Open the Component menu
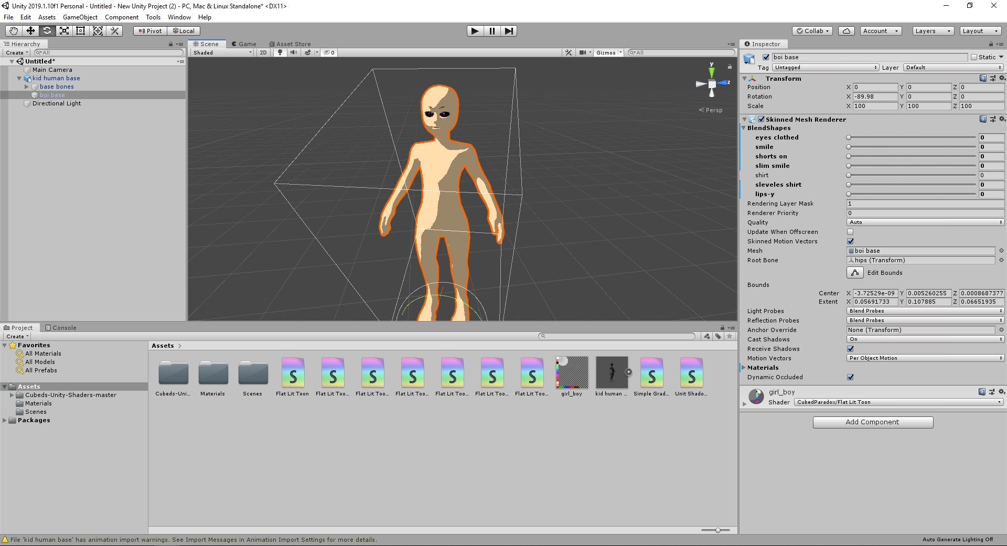 point(122,17)
